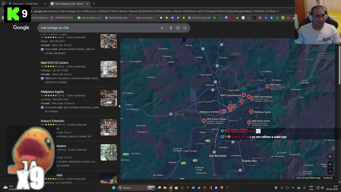341x192 pixels.
Task: Open new browser tab with plus
Action: (94, 3)
